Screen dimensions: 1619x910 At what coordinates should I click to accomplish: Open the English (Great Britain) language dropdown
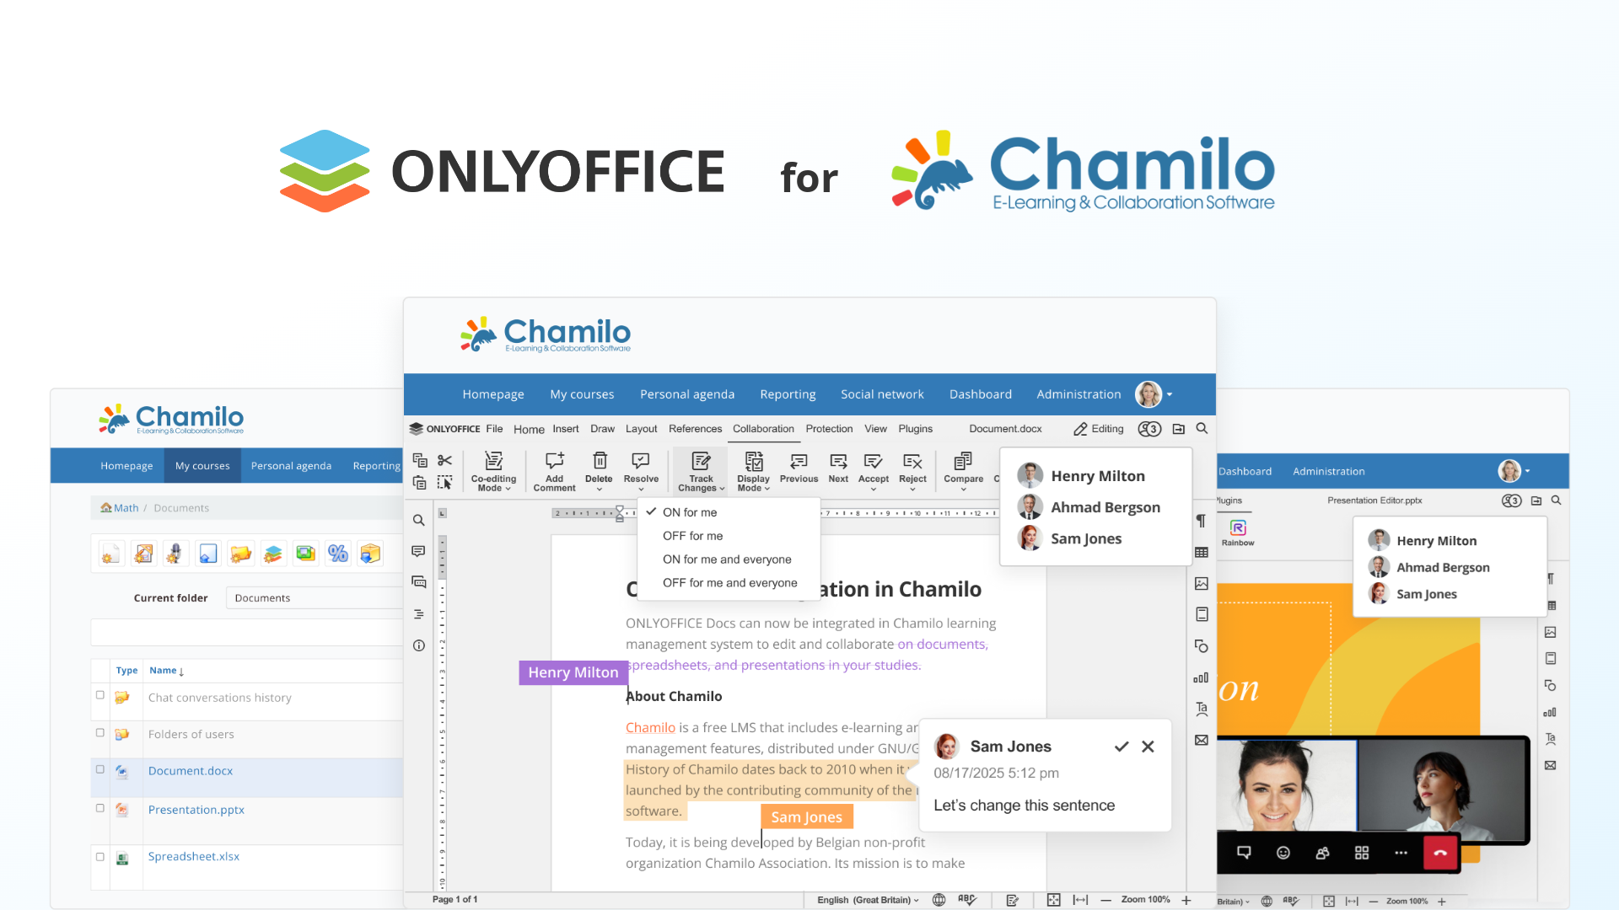[868, 900]
